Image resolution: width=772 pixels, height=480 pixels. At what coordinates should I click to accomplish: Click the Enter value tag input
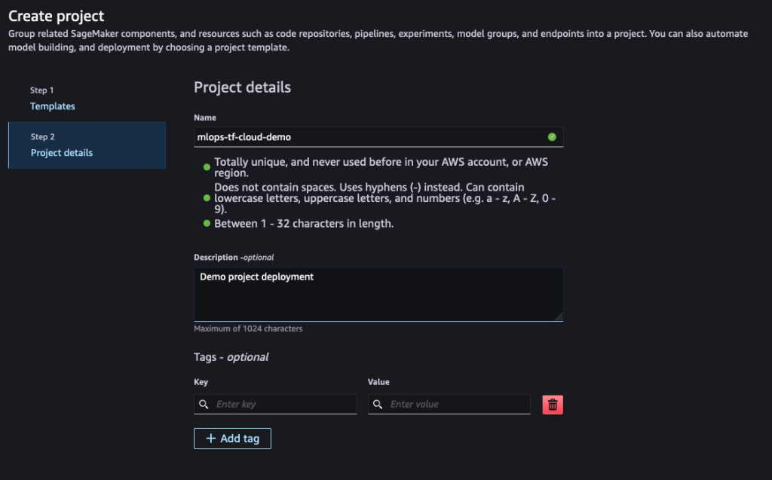click(x=452, y=404)
